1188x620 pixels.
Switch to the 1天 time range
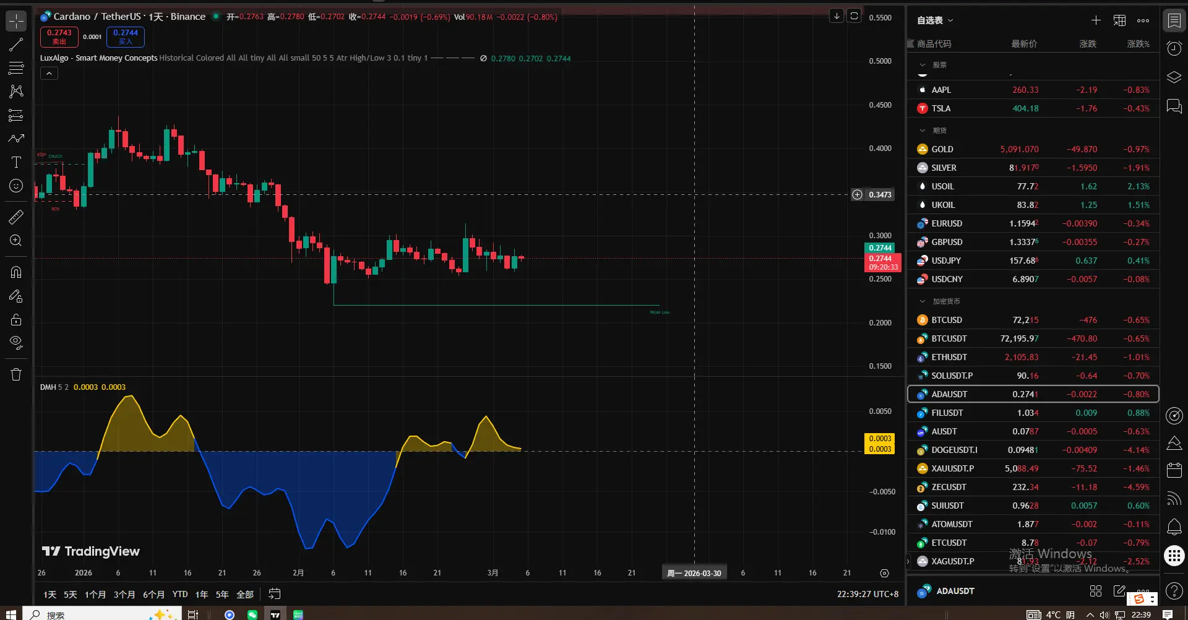click(x=49, y=594)
